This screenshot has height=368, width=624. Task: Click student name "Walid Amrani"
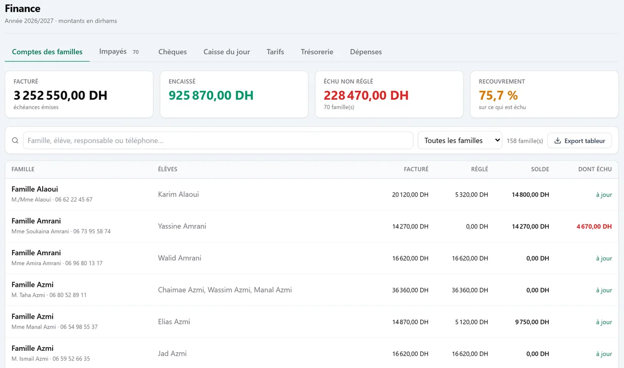[179, 258]
